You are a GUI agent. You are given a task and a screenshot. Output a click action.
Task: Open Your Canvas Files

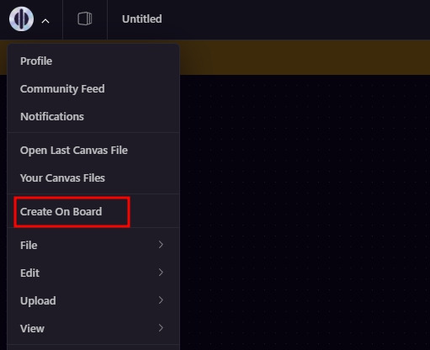click(93, 178)
